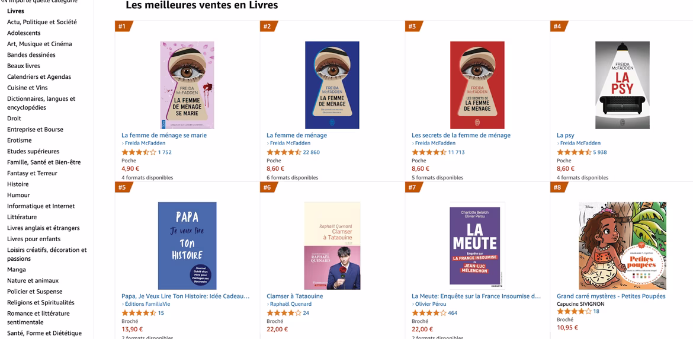Screen dimensions: 693x339
Task: Open rating popover arrow for La femme de ménage se marie
Action: (155, 152)
